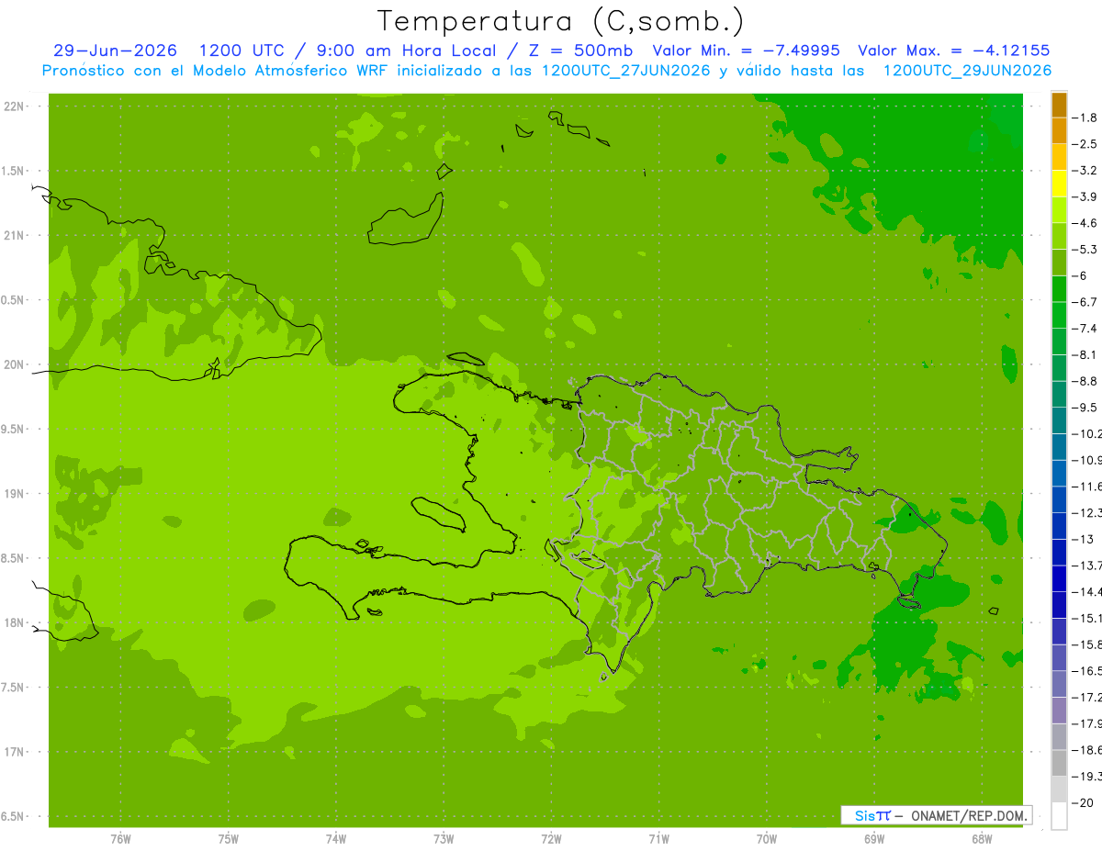1102x851 pixels.
Task: Click the '70W' longitude label
Action: point(767,837)
